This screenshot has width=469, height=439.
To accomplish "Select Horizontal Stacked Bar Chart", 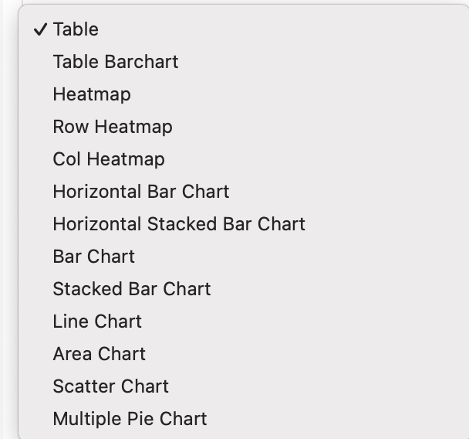I will pyautogui.click(x=179, y=224).
